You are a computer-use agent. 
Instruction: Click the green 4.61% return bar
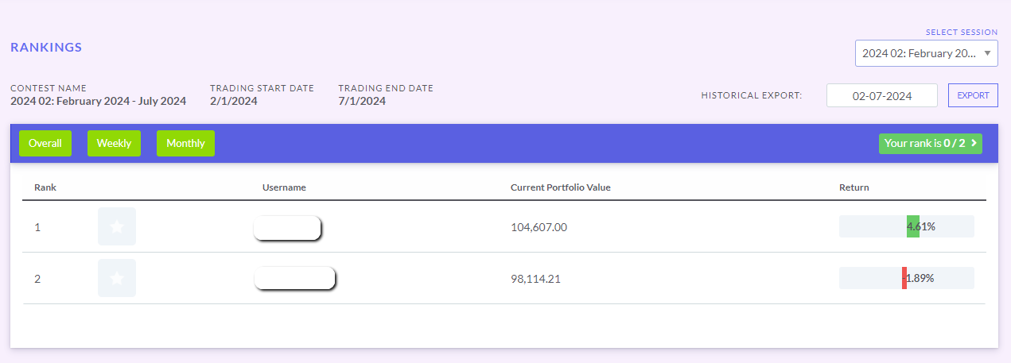click(x=912, y=226)
